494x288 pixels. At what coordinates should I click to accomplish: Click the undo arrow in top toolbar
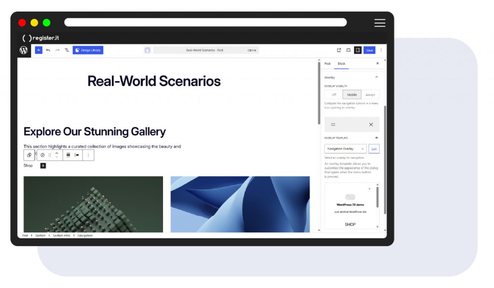point(48,50)
